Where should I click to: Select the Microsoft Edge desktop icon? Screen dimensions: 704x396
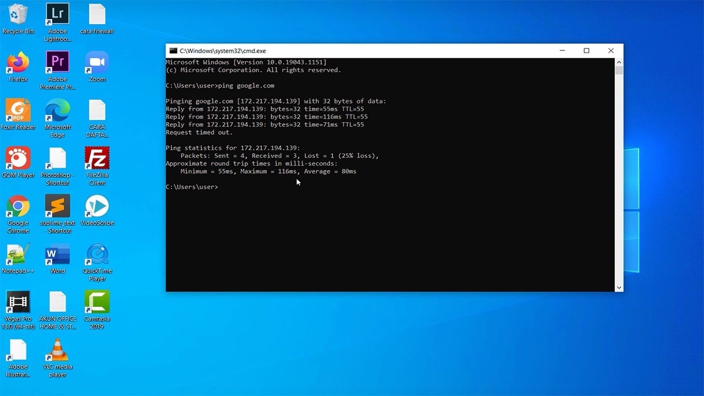[x=57, y=118]
